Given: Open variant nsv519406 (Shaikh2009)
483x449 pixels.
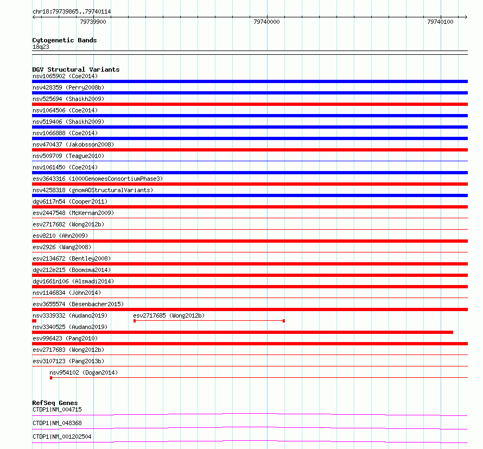Looking at the screenshot, I should coord(68,122).
